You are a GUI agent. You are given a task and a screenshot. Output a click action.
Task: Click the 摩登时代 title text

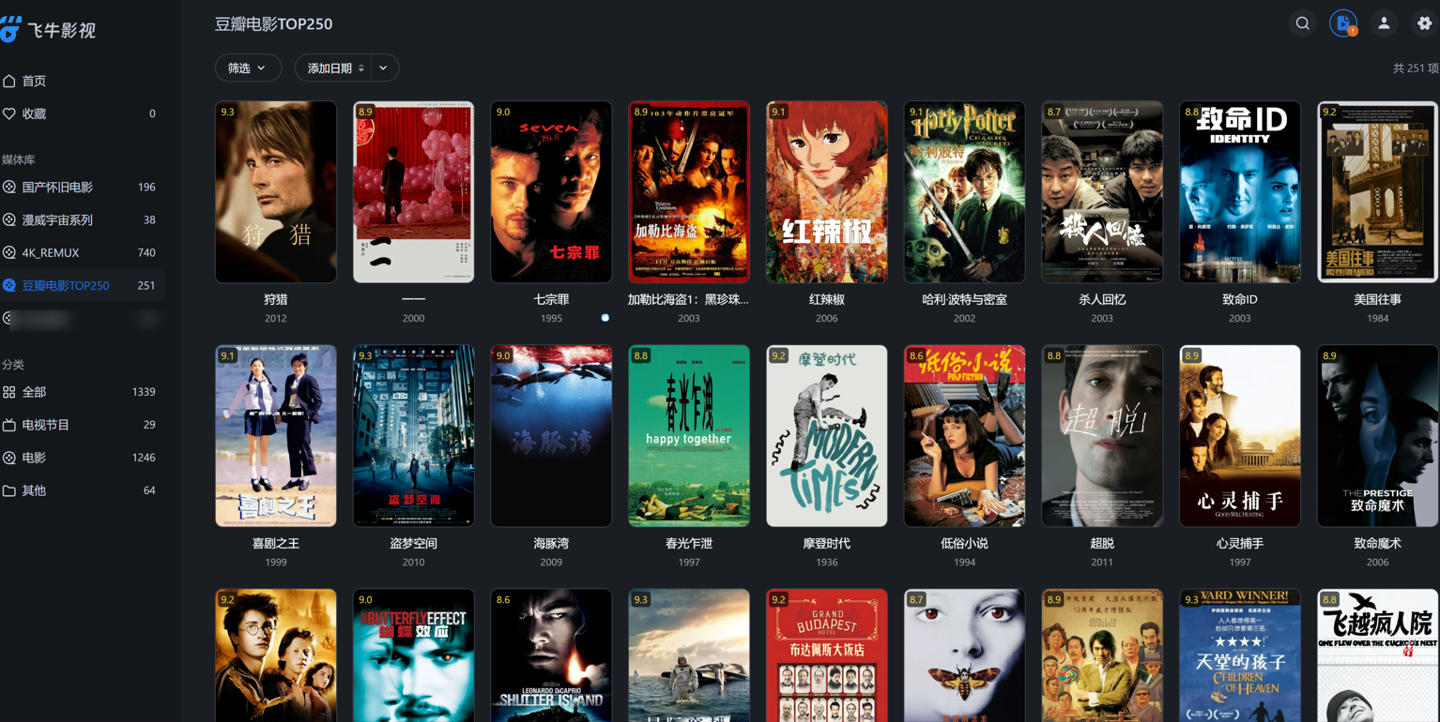coord(827,543)
